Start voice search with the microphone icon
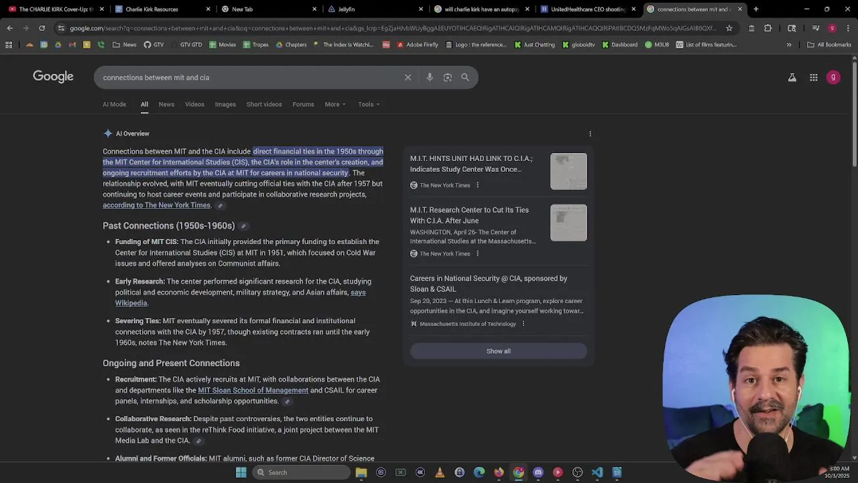This screenshot has width=858, height=483. [x=430, y=77]
